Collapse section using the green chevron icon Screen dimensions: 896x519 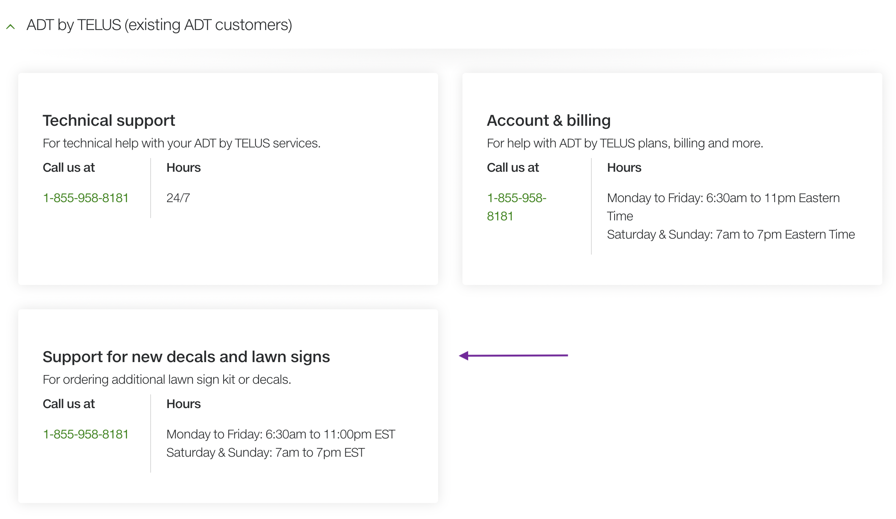click(11, 27)
